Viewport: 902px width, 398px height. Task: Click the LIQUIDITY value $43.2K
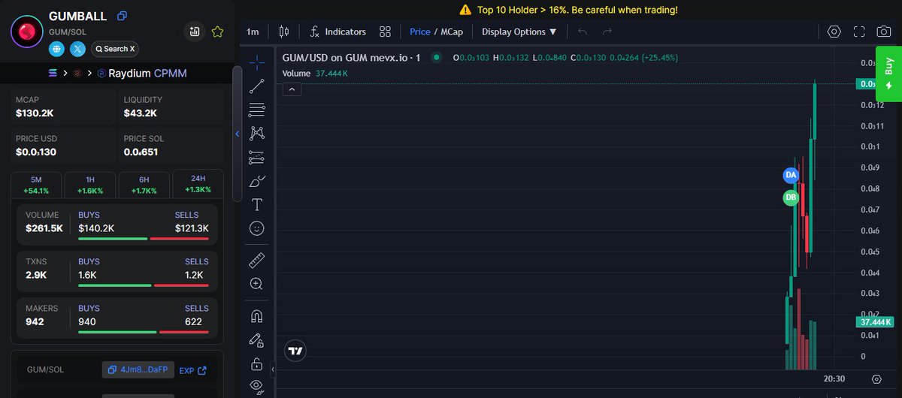pyautogui.click(x=141, y=113)
